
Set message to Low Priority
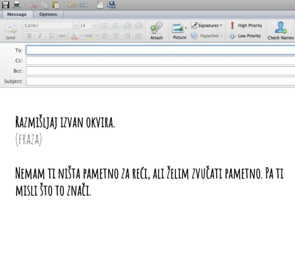click(x=245, y=36)
